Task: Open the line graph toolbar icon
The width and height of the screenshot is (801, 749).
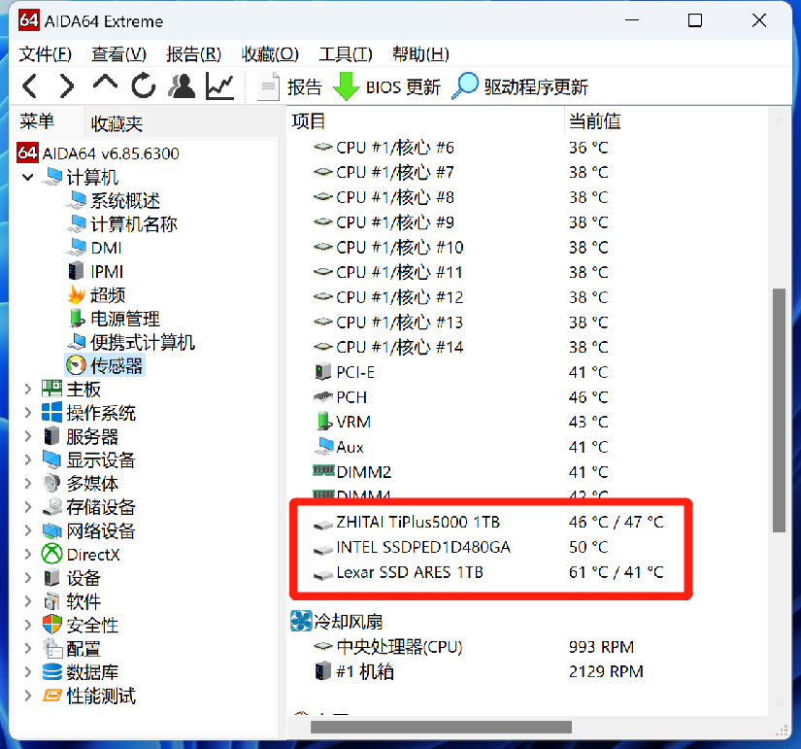Action: click(219, 85)
